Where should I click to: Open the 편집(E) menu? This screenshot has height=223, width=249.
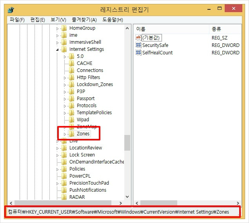pos(38,20)
